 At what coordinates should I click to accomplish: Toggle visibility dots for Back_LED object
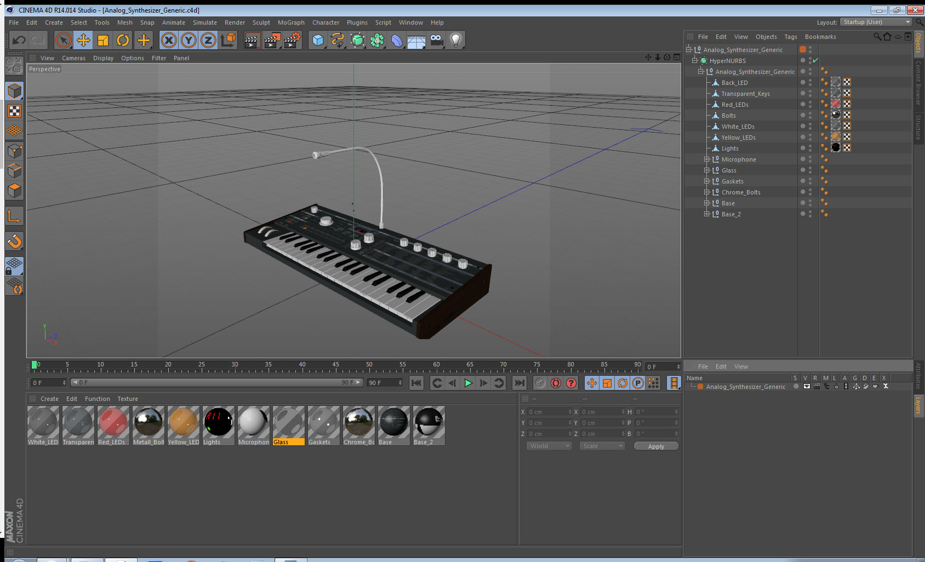(x=810, y=82)
